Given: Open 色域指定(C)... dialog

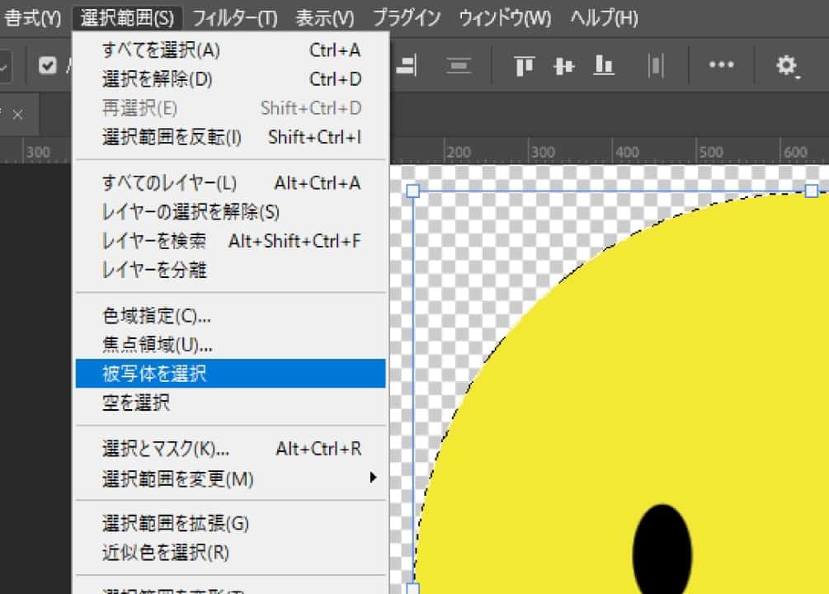Looking at the screenshot, I should click(x=230, y=316).
